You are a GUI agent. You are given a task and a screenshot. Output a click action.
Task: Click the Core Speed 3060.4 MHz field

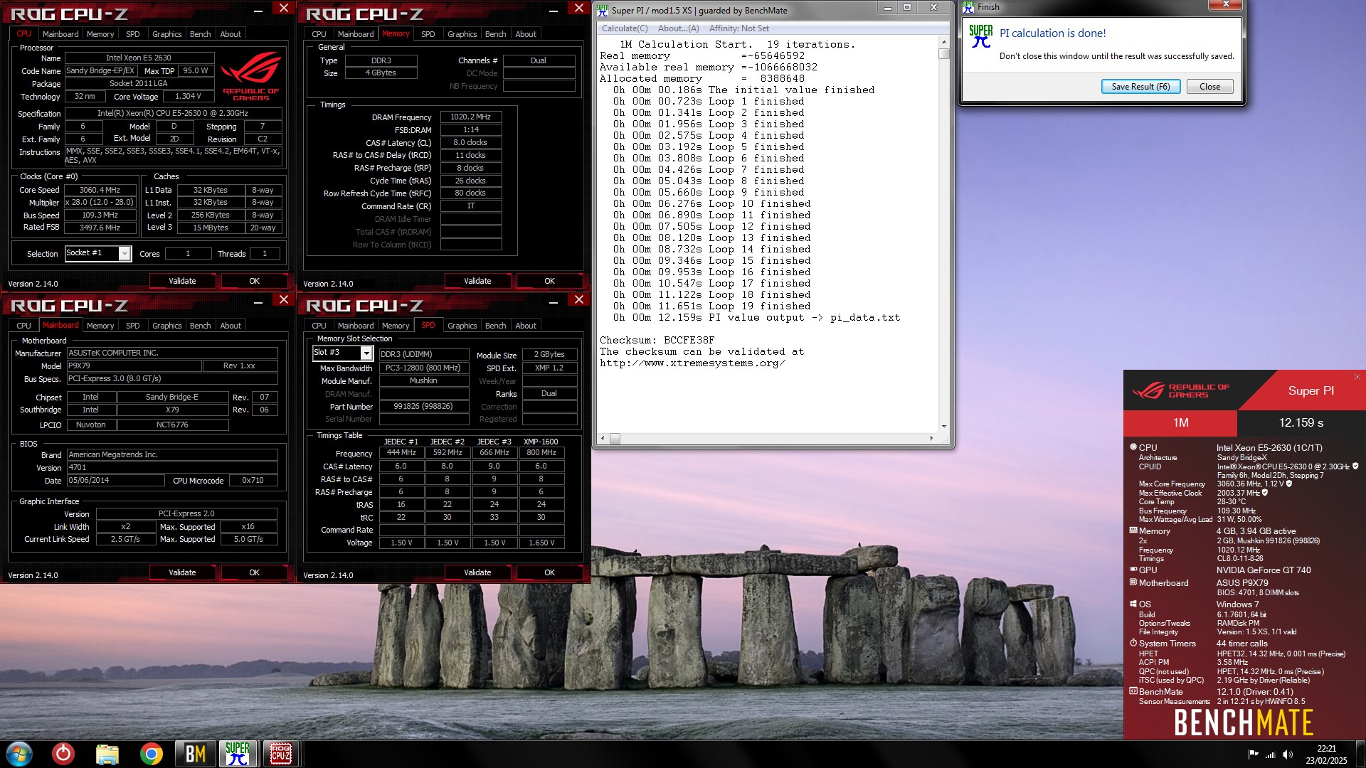point(100,190)
